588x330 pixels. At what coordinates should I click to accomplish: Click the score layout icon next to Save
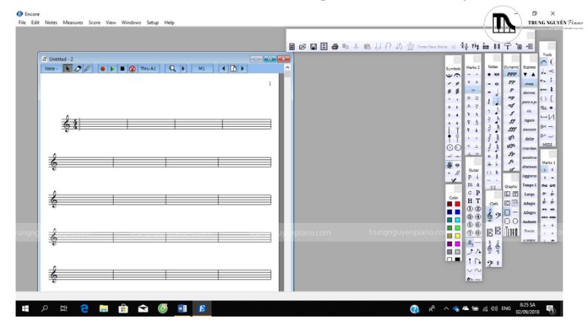click(324, 46)
